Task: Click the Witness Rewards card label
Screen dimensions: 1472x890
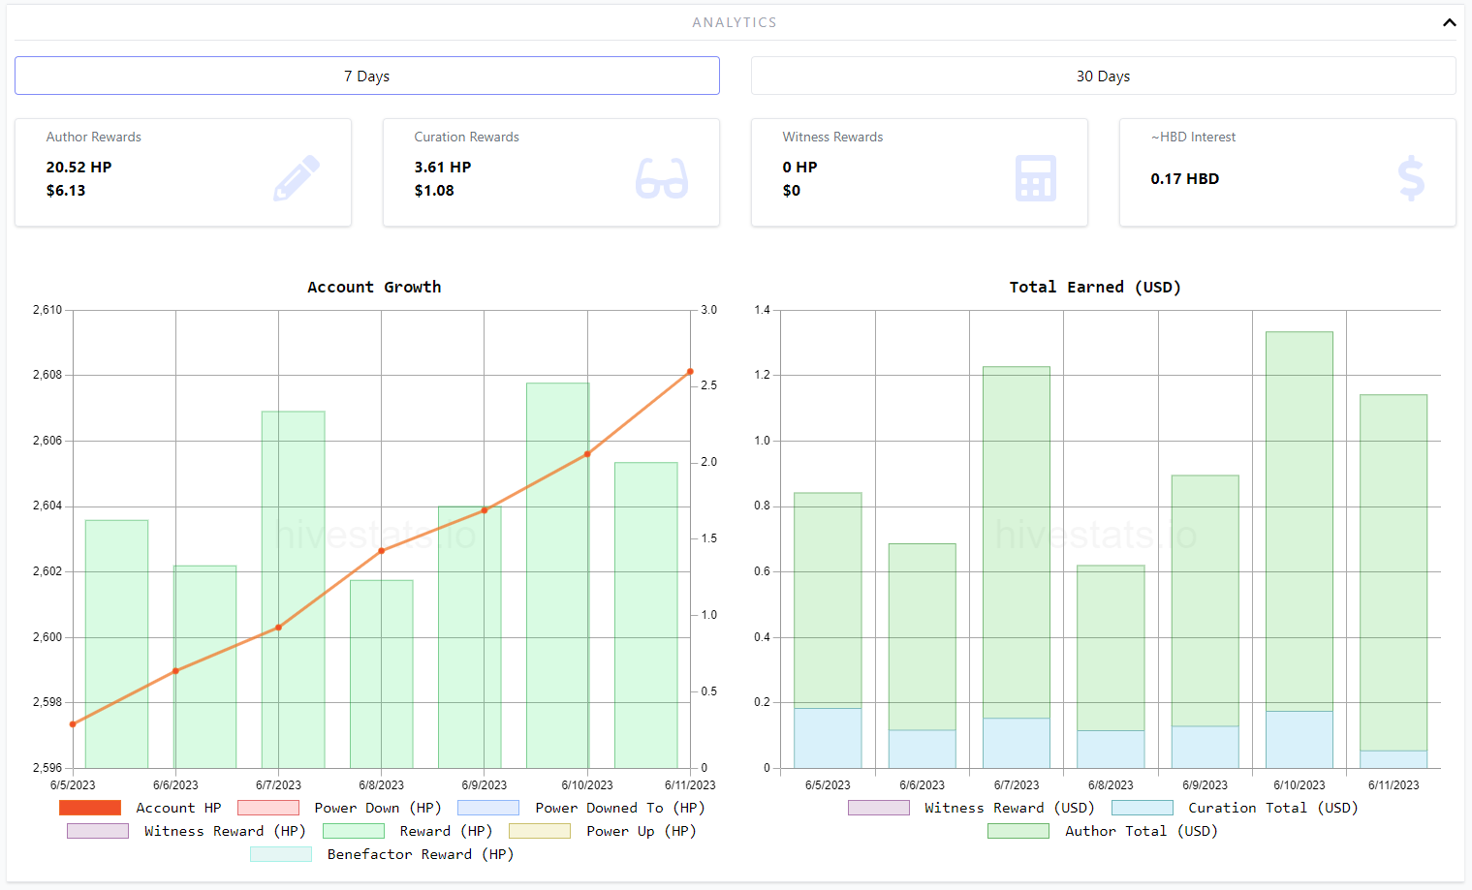Action: [x=832, y=137]
